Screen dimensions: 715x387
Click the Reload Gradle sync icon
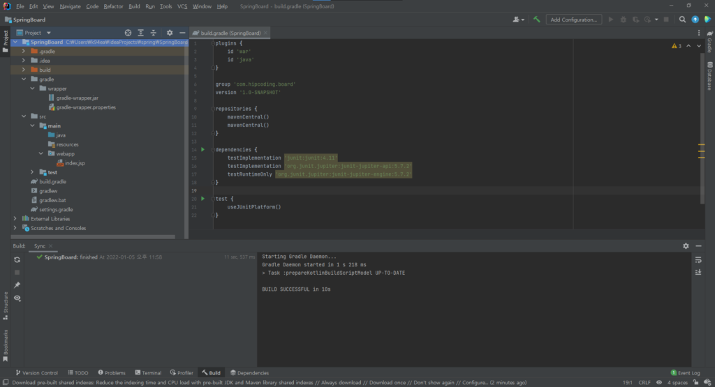point(17,259)
